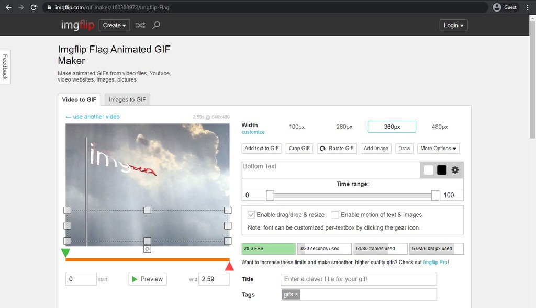Image resolution: width=536 pixels, height=308 pixels.
Task: Enable motion of text & images
Action: click(x=335, y=214)
